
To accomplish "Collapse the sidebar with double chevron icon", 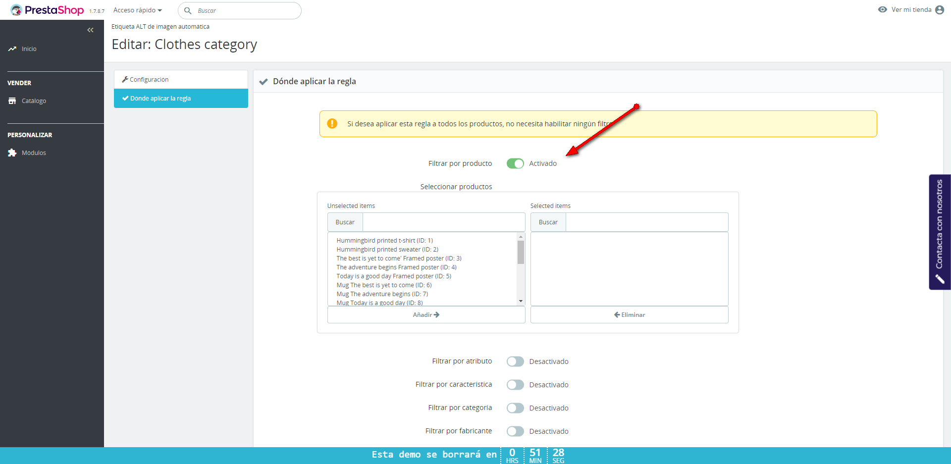I will pyautogui.click(x=90, y=30).
